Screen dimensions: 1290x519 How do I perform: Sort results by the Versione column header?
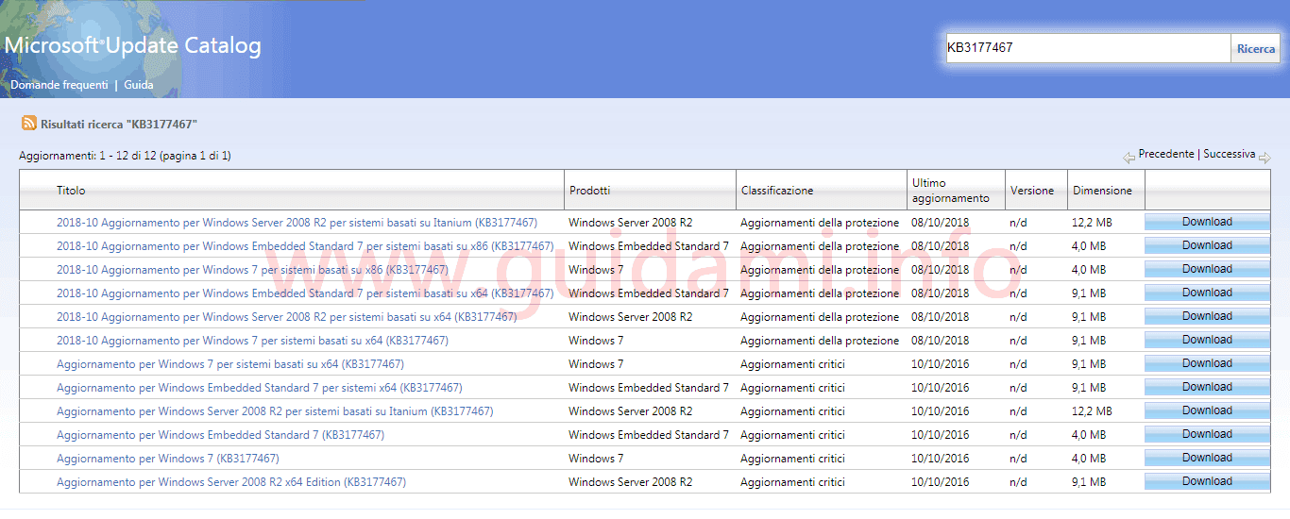click(x=1032, y=191)
